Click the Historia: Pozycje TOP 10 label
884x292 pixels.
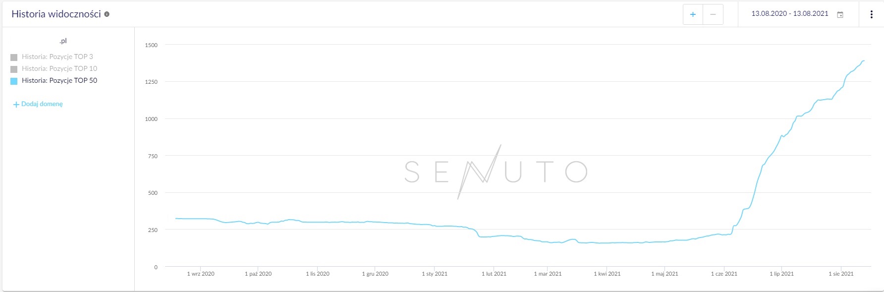[59, 68]
